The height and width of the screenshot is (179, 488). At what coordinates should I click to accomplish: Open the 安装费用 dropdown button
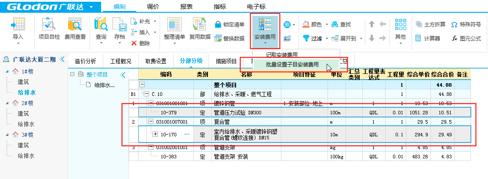pos(265,31)
